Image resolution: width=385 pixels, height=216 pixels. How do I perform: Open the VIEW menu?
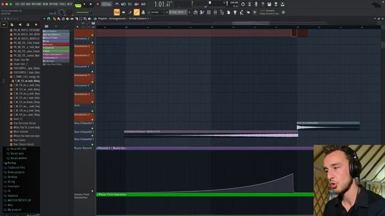[46, 4]
